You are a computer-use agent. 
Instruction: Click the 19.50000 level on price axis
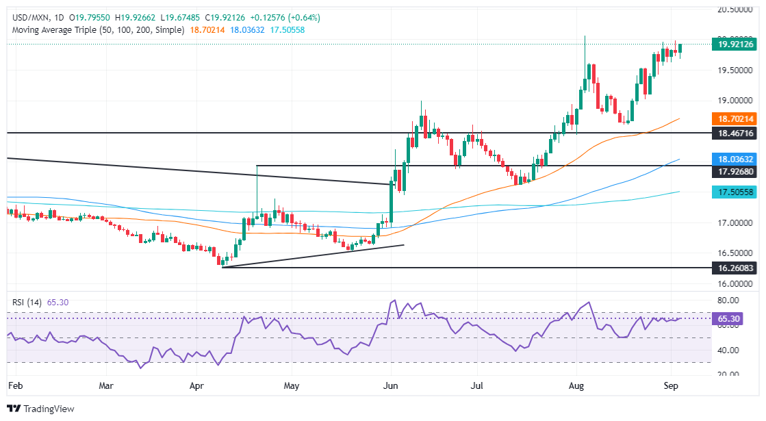735,71
